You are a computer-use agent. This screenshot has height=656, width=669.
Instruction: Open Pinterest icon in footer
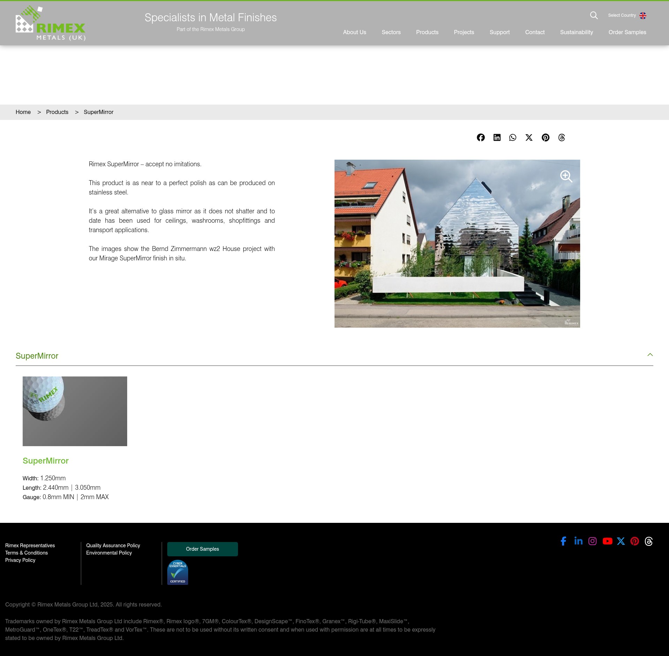(635, 541)
